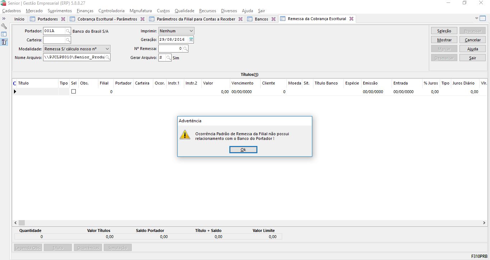Image resolution: width=490 pixels, height=260 pixels.
Task: Open the Finanças menu
Action: [x=85, y=11]
